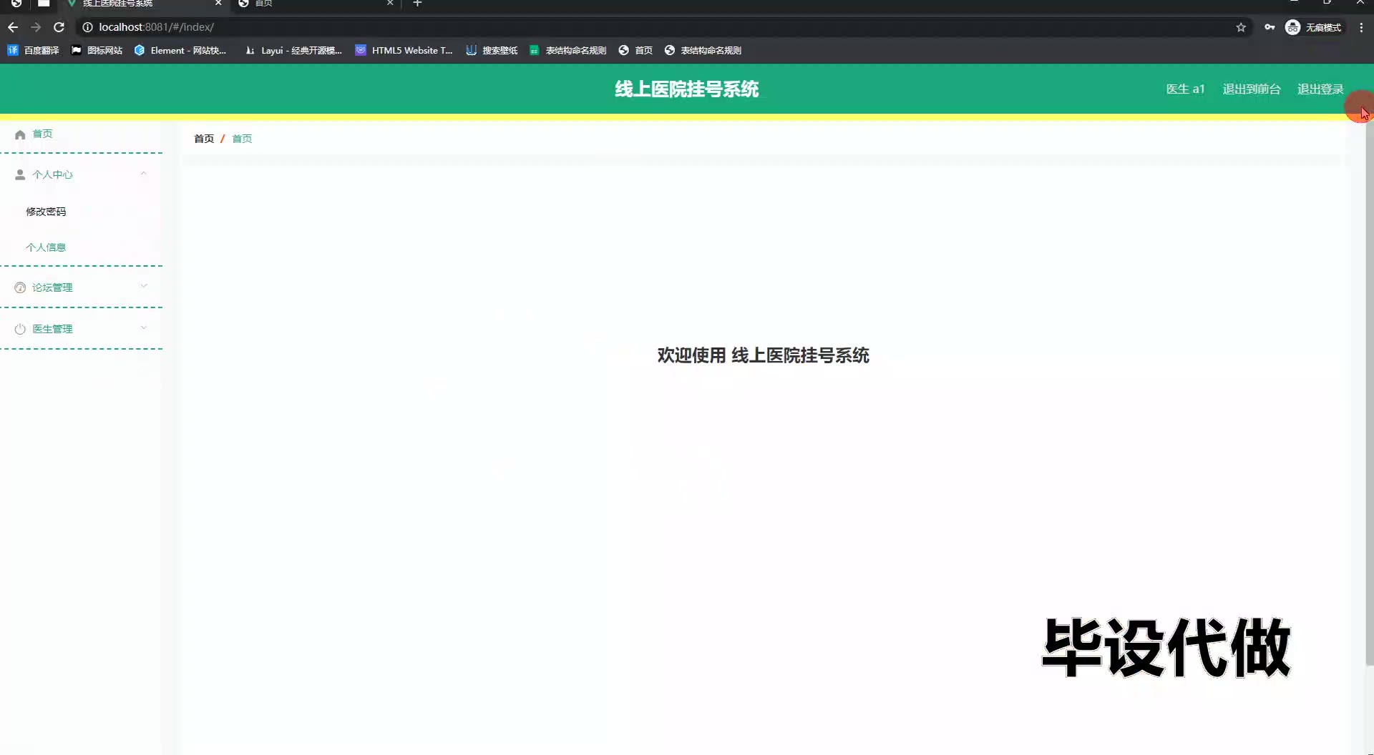This screenshot has width=1374, height=755.
Task: Click 退出登录 to log out
Action: pyautogui.click(x=1320, y=89)
